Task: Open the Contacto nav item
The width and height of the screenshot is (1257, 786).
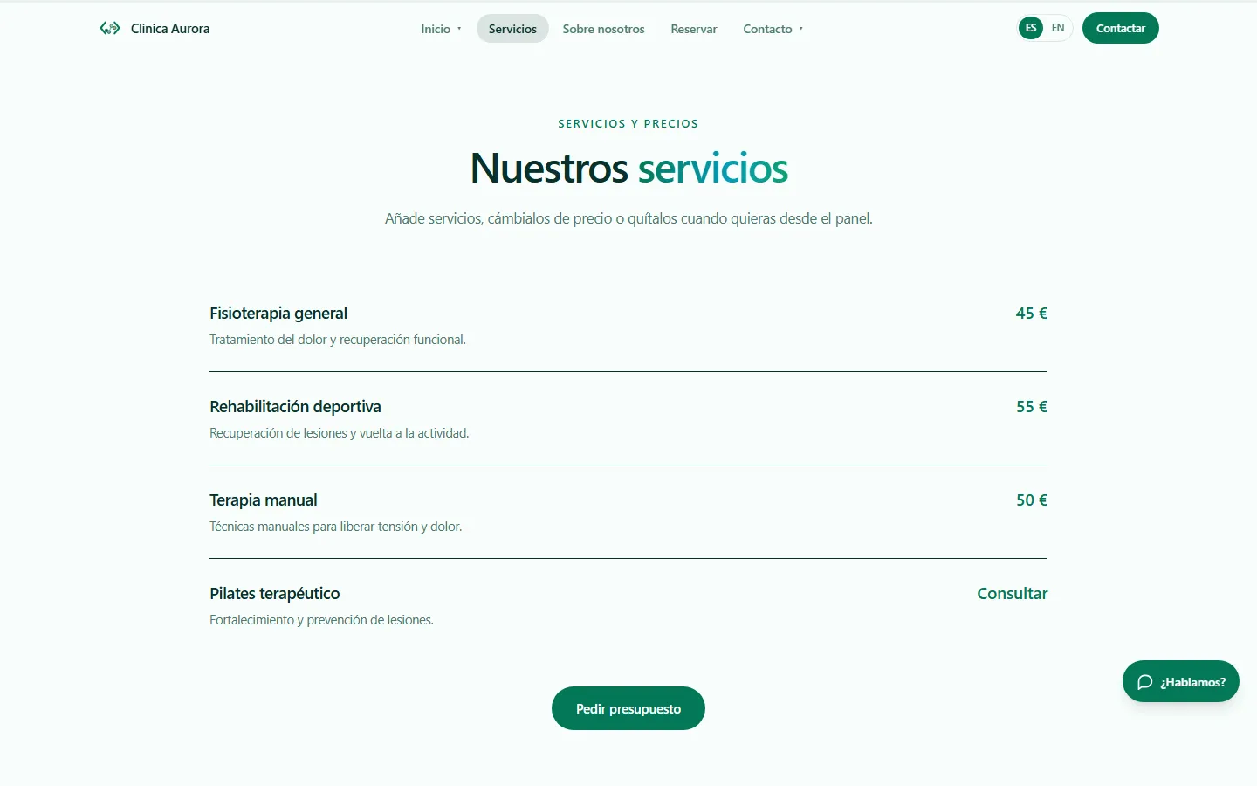Action: point(767,29)
